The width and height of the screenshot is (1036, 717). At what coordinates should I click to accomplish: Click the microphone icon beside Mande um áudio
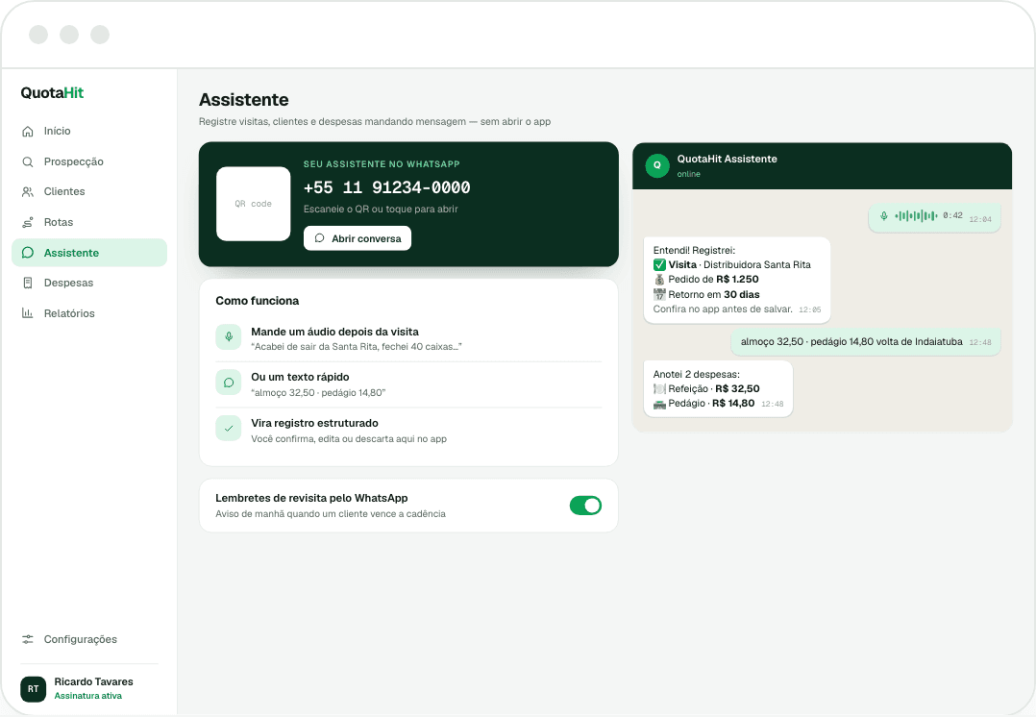(x=229, y=336)
